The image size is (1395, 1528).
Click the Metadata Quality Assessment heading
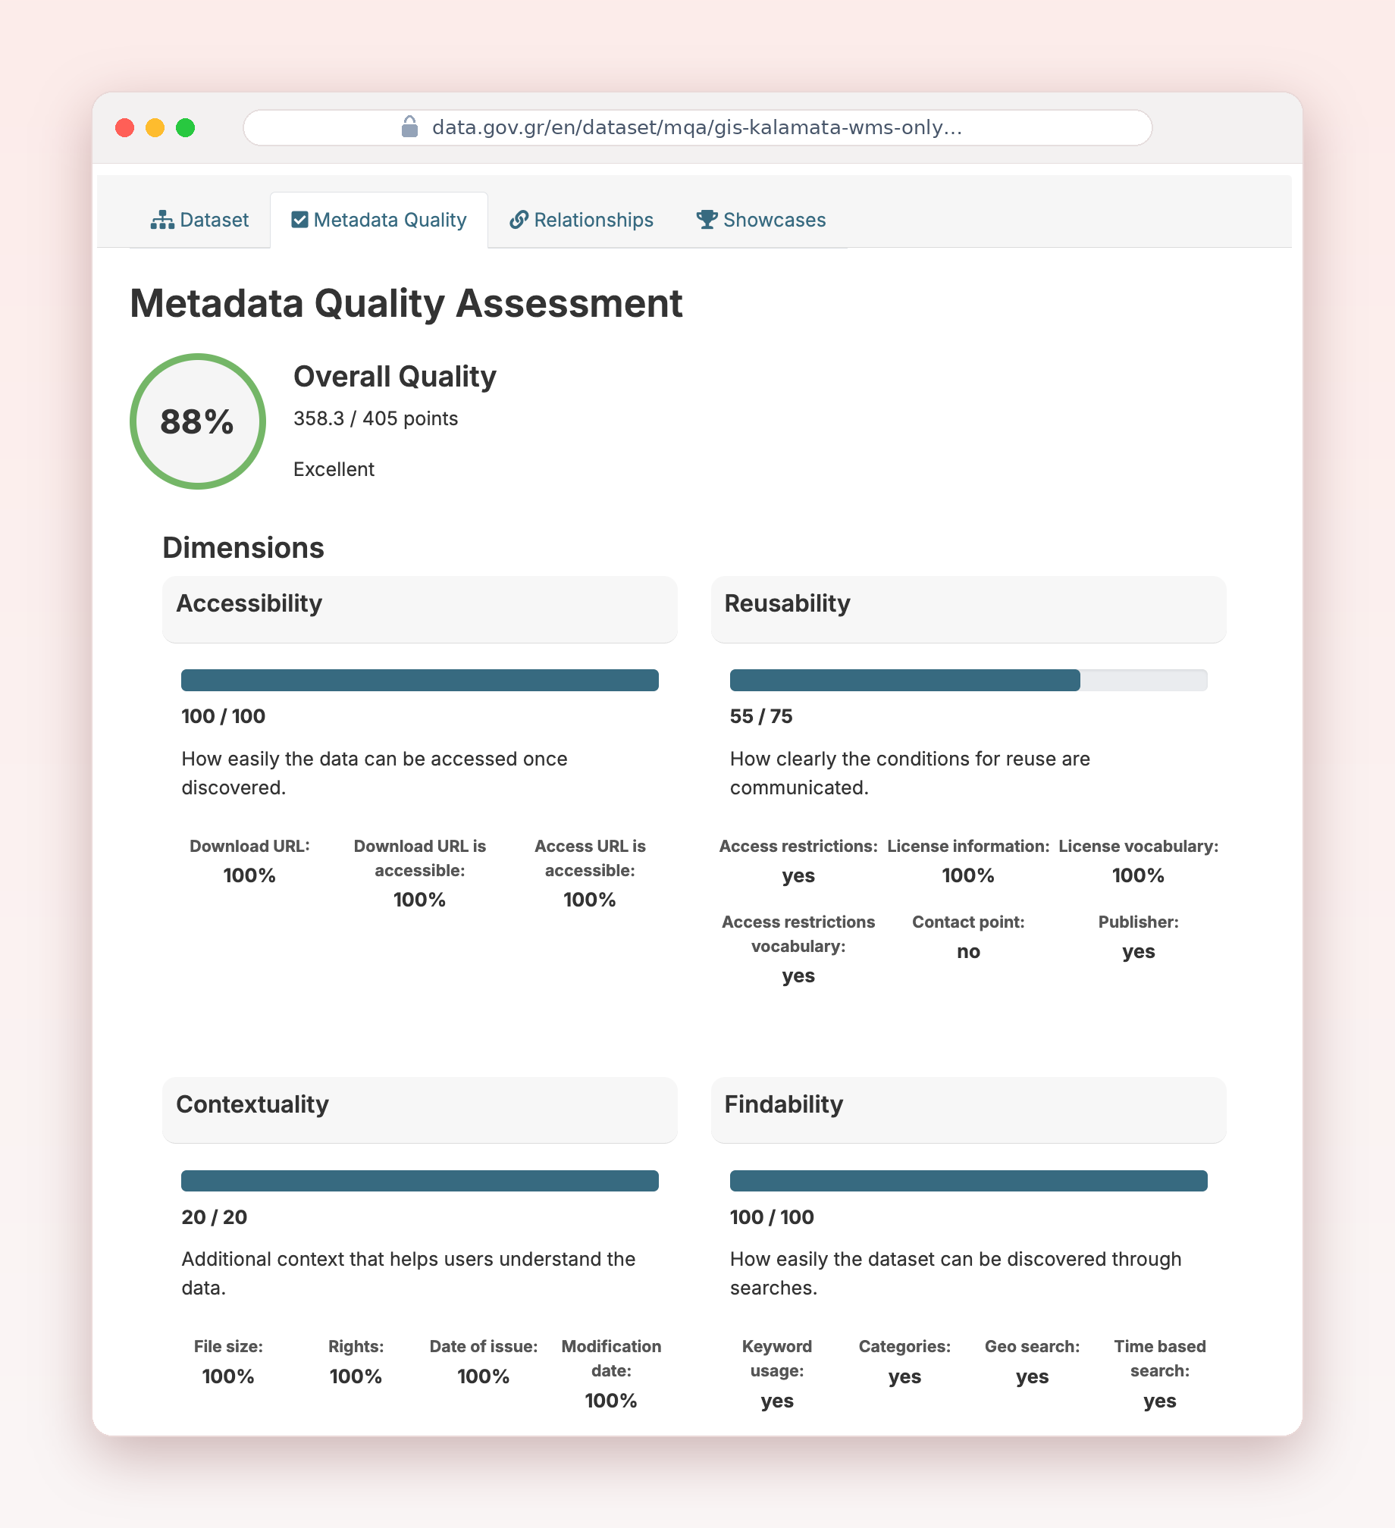point(406,304)
